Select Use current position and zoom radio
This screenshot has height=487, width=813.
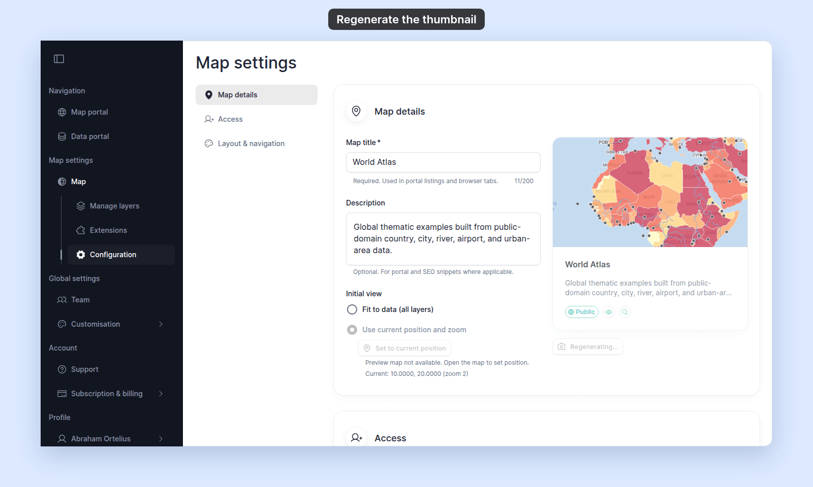(x=352, y=330)
